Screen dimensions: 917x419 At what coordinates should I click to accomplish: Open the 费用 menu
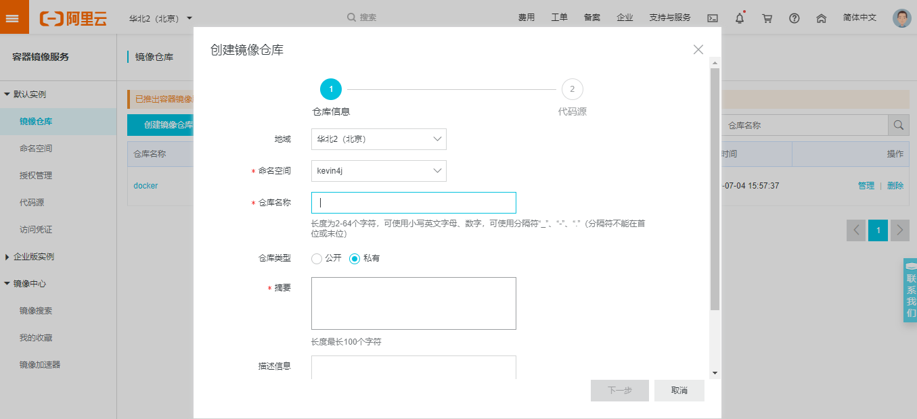[x=527, y=17]
